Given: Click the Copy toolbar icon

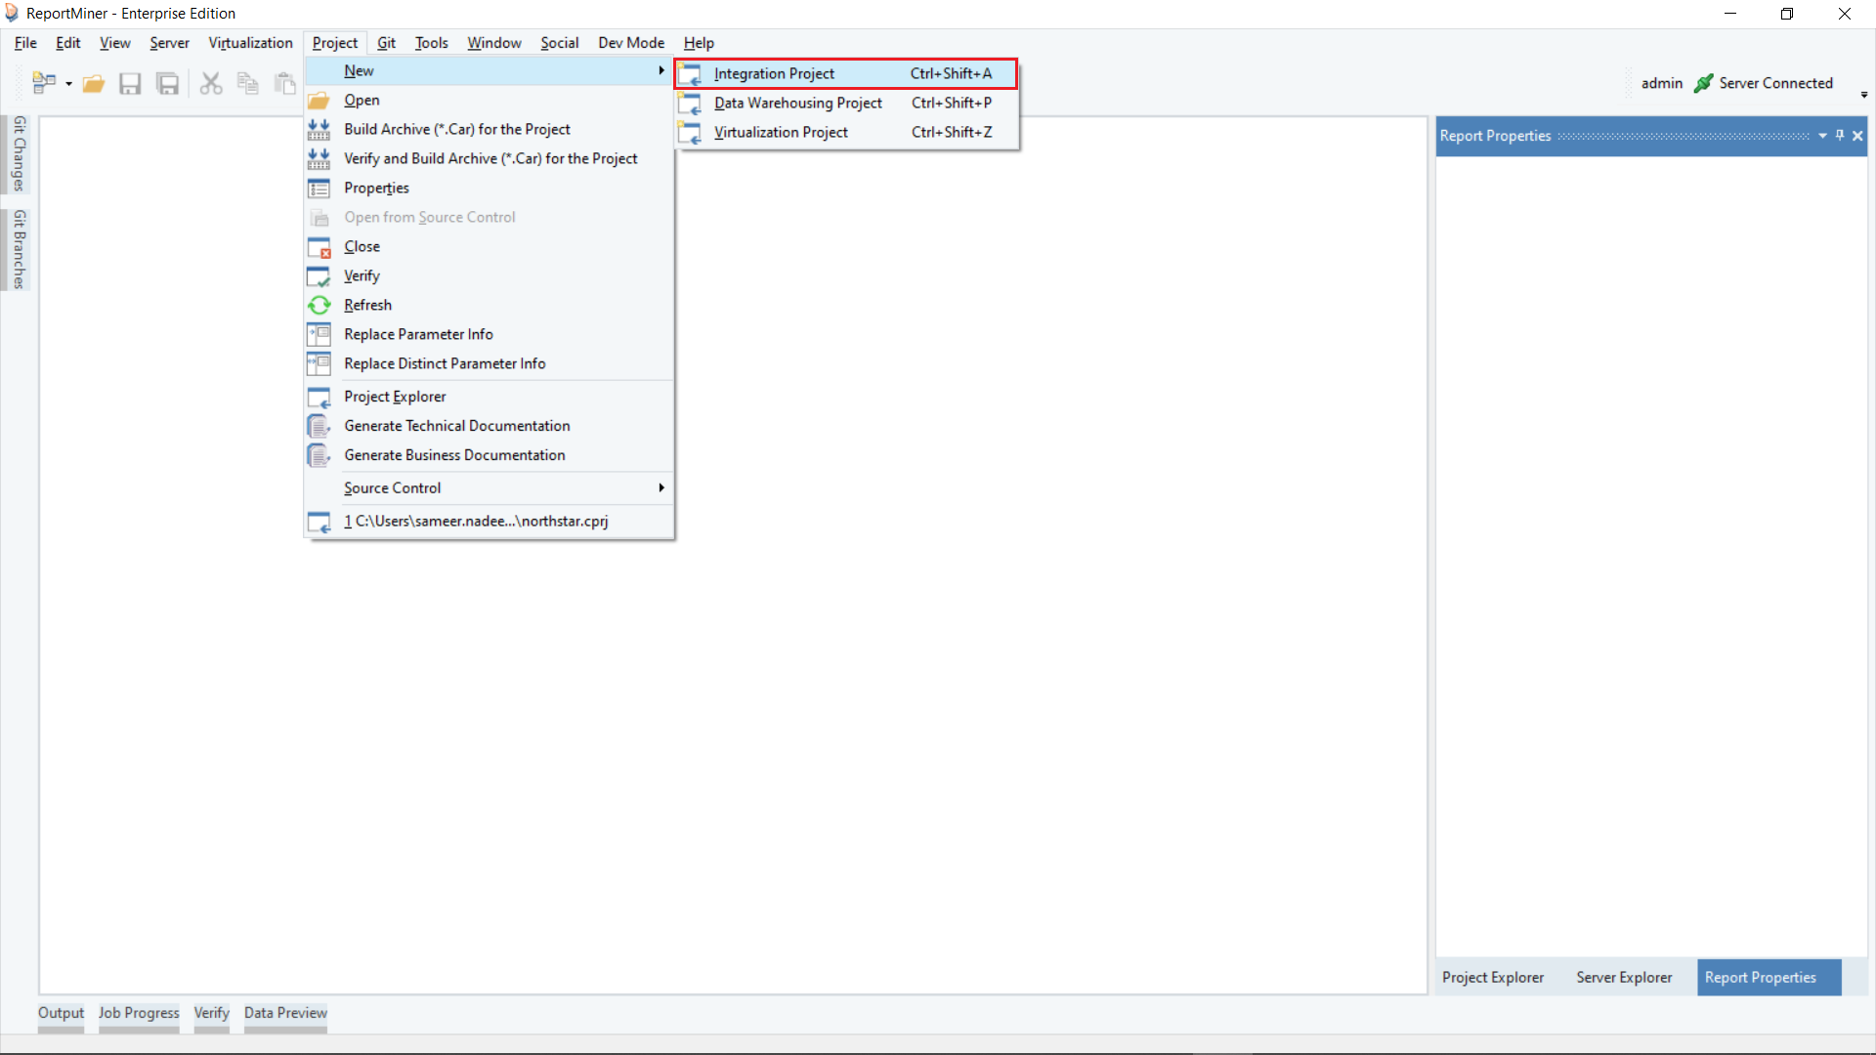Looking at the screenshot, I should click(x=248, y=84).
